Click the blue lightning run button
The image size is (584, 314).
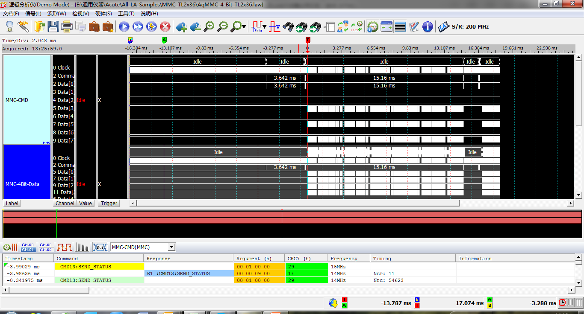pos(151,27)
